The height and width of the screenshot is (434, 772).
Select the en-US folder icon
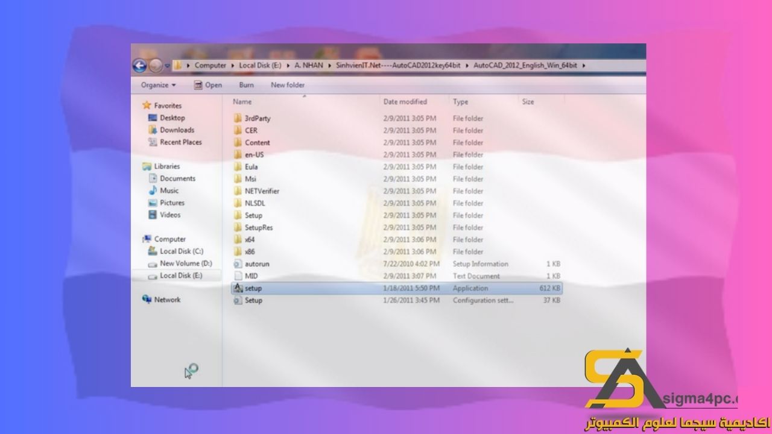tap(238, 154)
